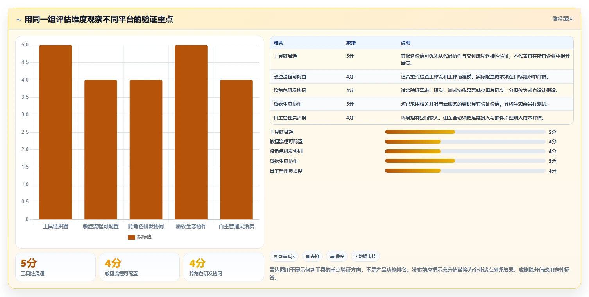Click the 跨角色研发协同 bar in the chart

pos(146,149)
